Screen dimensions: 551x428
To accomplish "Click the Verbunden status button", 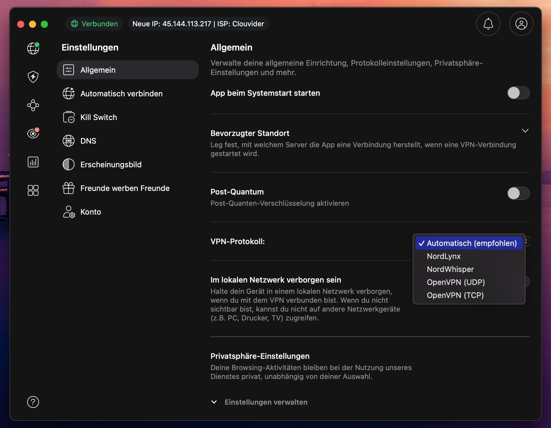I will coord(94,24).
